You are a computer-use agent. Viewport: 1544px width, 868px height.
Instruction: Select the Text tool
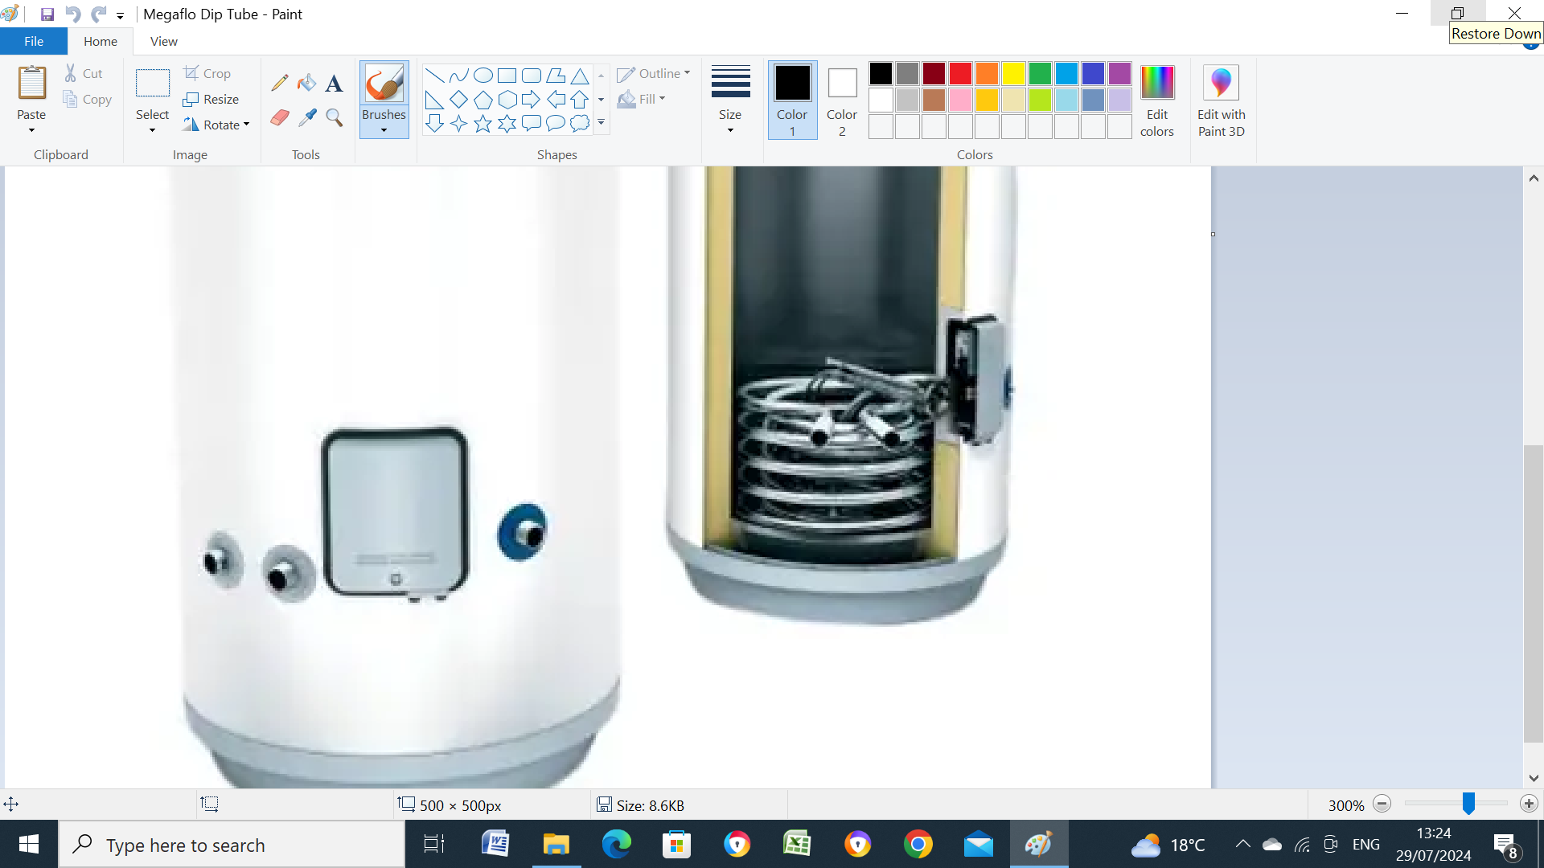tap(334, 83)
